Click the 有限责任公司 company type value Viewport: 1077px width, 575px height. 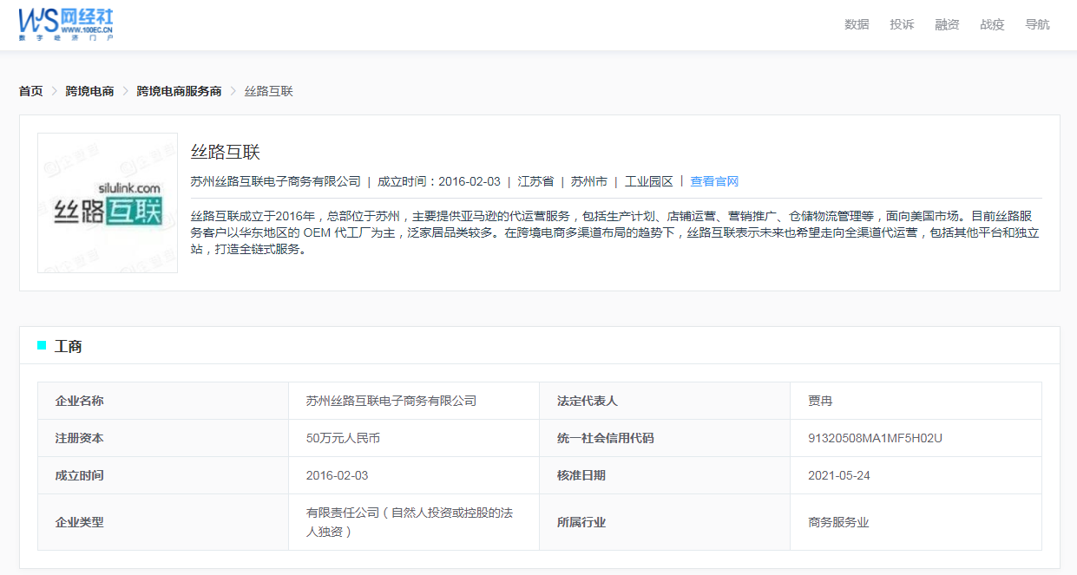(x=410, y=522)
